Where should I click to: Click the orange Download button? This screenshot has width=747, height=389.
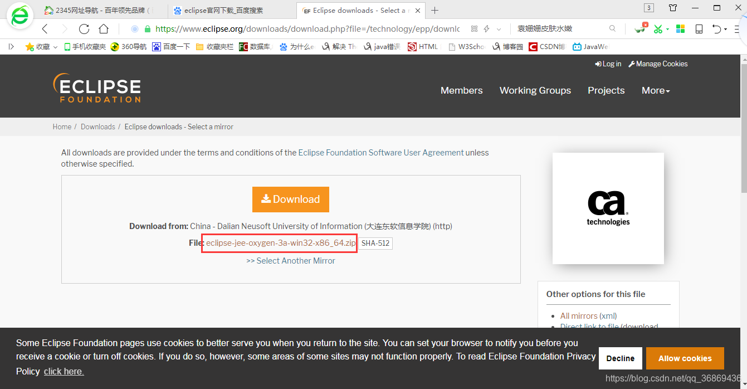click(x=291, y=199)
